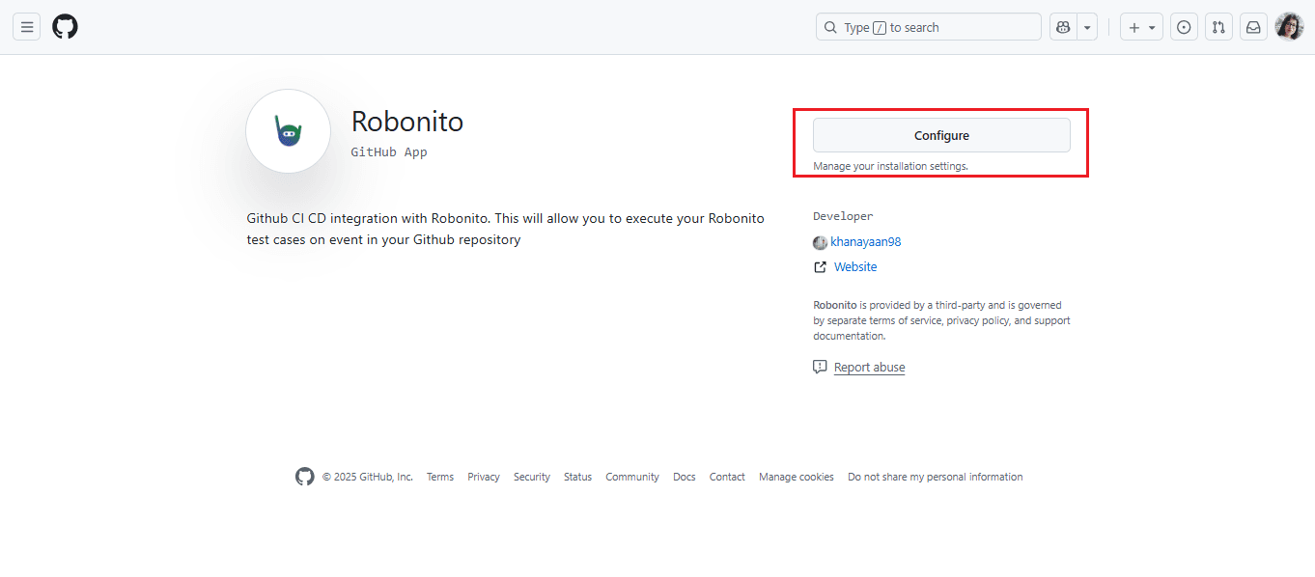View pull requests via header icon
1315x577 pixels.
pos(1218,27)
